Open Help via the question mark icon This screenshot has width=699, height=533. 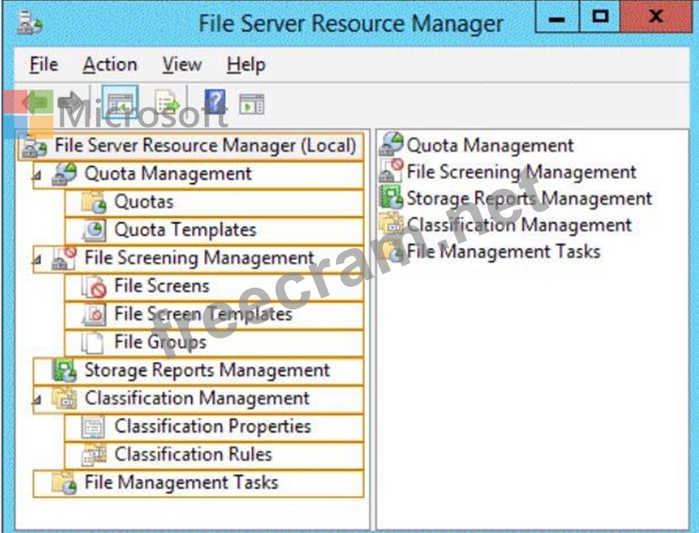pyautogui.click(x=214, y=102)
